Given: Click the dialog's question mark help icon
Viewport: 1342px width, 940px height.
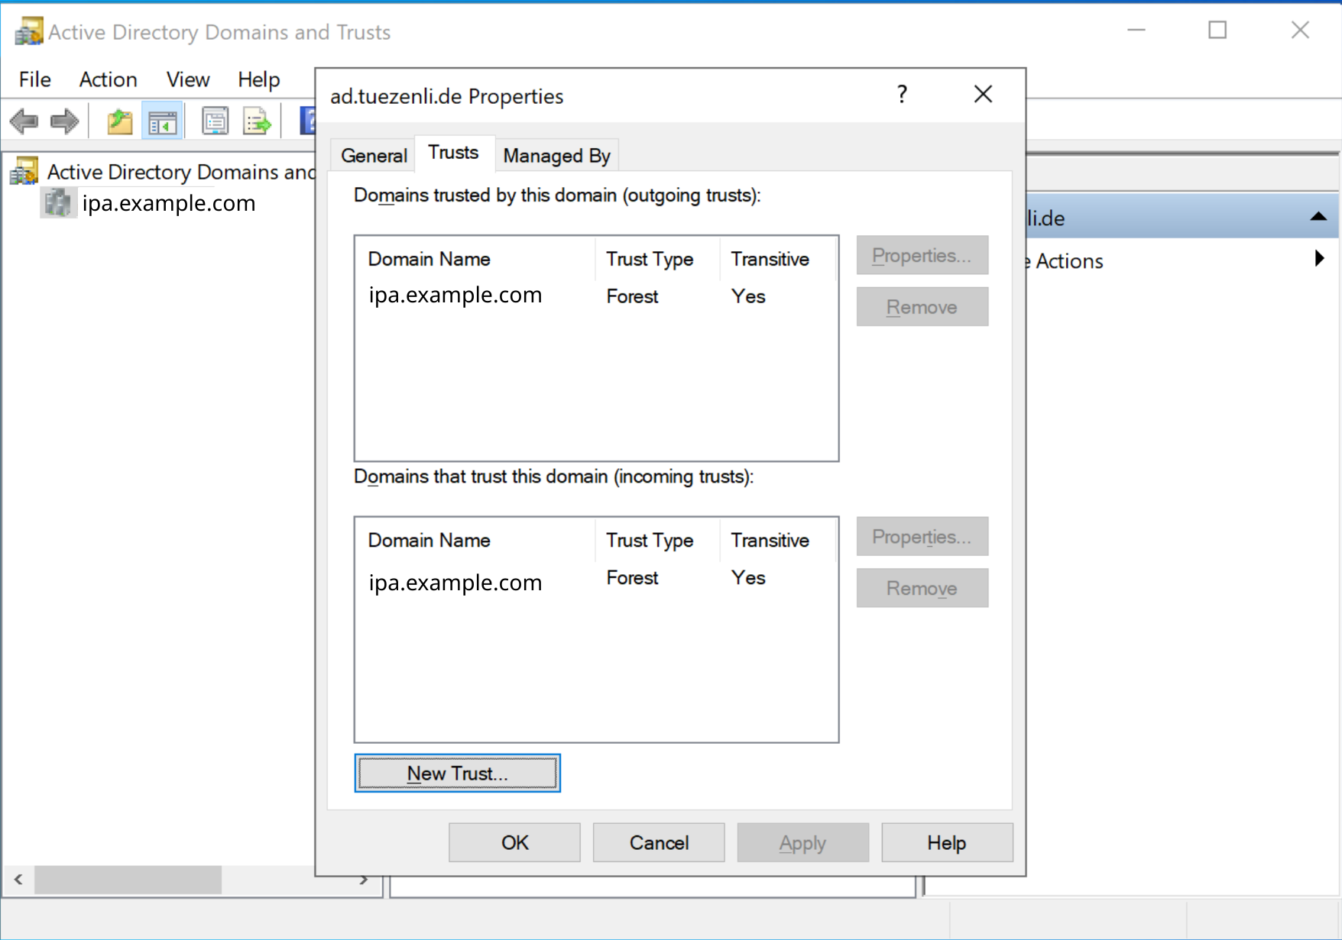Looking at the screenshot, I should [902, 95].
